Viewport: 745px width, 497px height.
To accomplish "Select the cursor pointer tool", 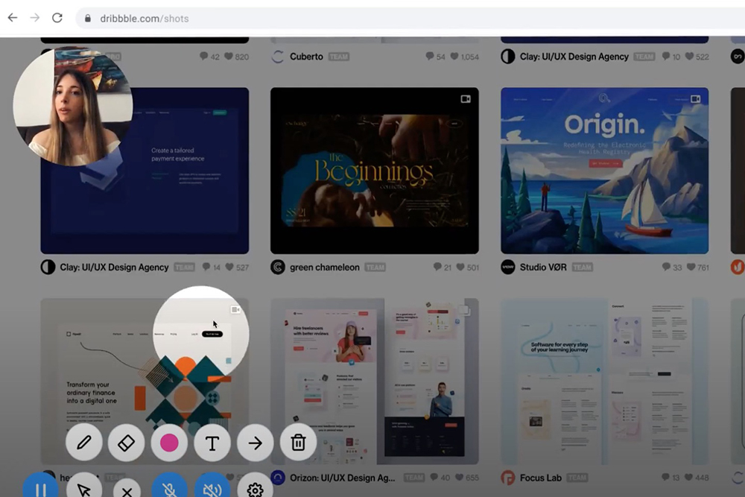I will 84,489.
